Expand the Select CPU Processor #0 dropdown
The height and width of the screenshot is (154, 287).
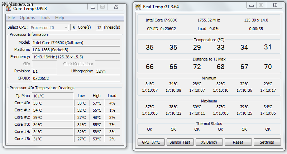[49, 28]
